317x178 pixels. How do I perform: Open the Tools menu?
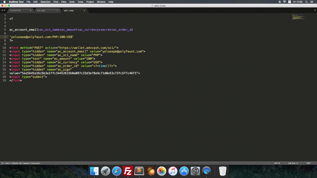[80, 2]
